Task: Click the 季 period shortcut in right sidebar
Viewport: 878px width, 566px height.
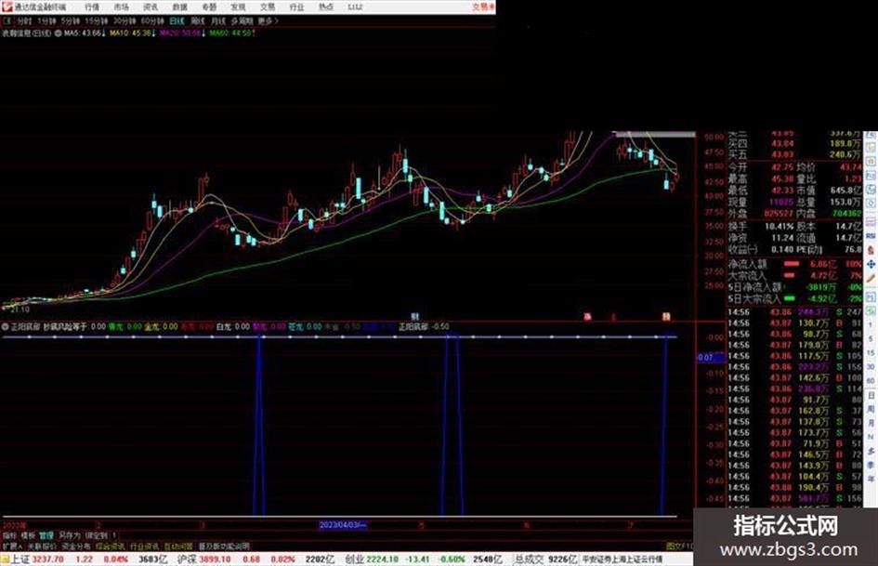Action: coord(871,465)
